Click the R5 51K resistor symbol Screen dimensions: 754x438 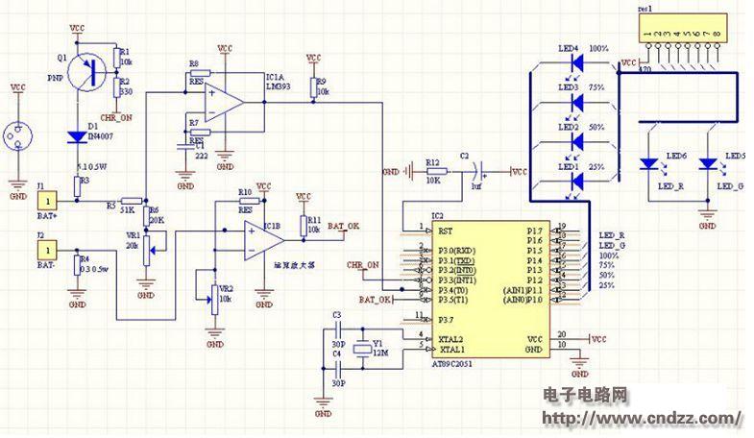[132, 201]
